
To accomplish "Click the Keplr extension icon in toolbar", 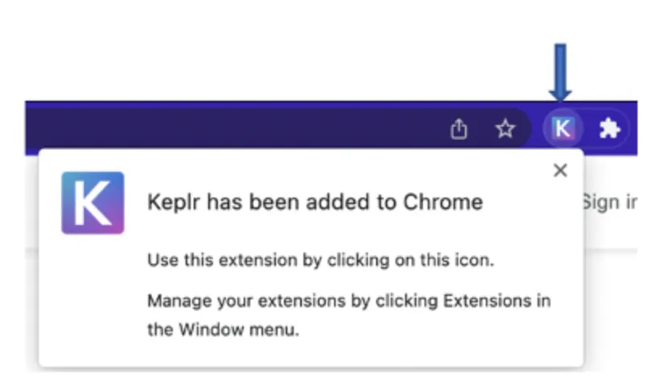I will click(x=563, y=128).
